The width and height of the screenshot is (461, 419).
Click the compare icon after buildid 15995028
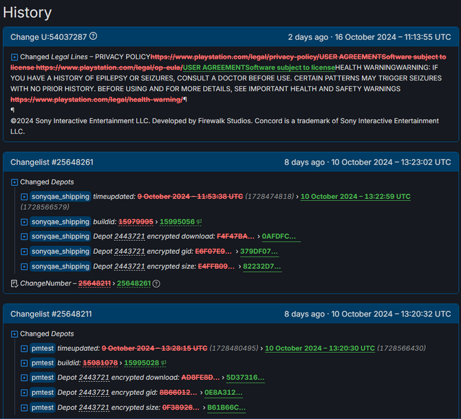(x=164, y=363)
